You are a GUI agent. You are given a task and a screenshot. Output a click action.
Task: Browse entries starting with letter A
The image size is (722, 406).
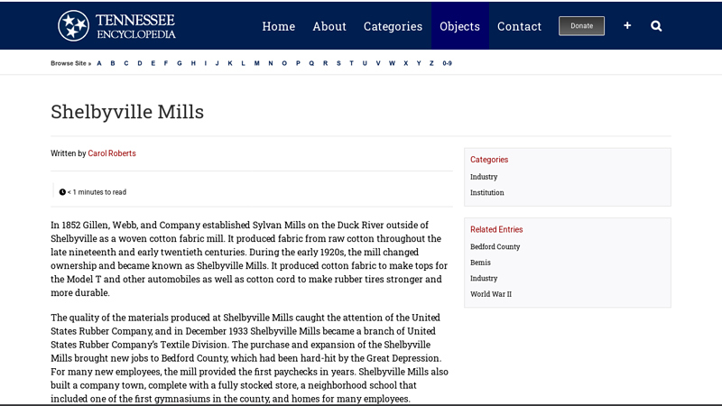coord(99,63)
